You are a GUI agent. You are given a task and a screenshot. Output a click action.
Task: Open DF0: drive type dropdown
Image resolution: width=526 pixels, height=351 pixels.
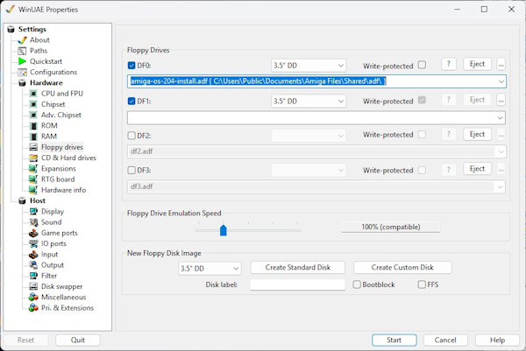point(307,65)
